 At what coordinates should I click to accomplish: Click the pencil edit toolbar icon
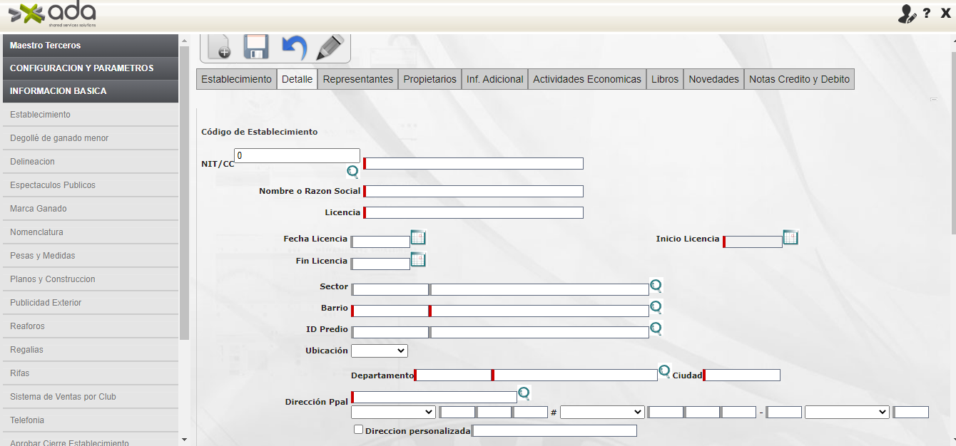coord(330,47)
